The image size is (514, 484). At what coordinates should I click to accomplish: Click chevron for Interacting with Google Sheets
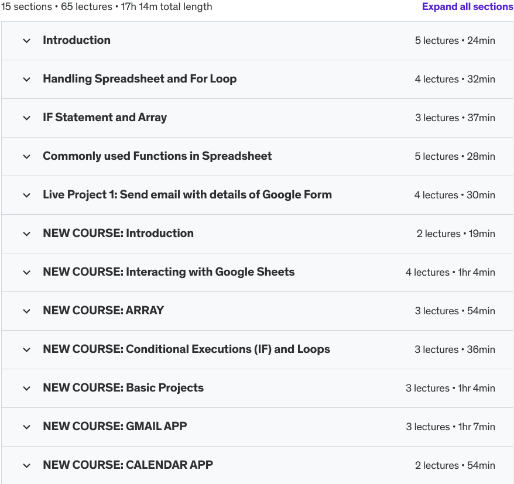[x=26, y=273]
